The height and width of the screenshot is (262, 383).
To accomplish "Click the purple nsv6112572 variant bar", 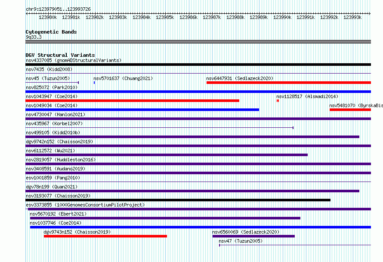I will pos(167,155).
